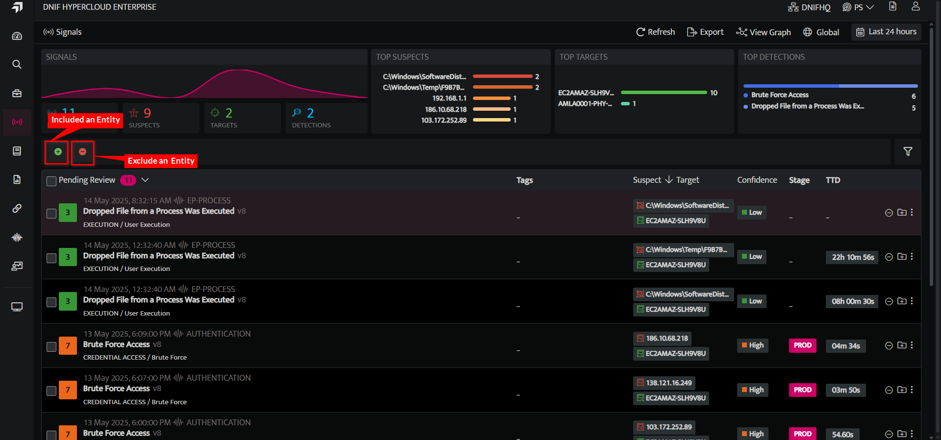Open the briefcase cases icon in sidebar

click(x=17, y=93)
